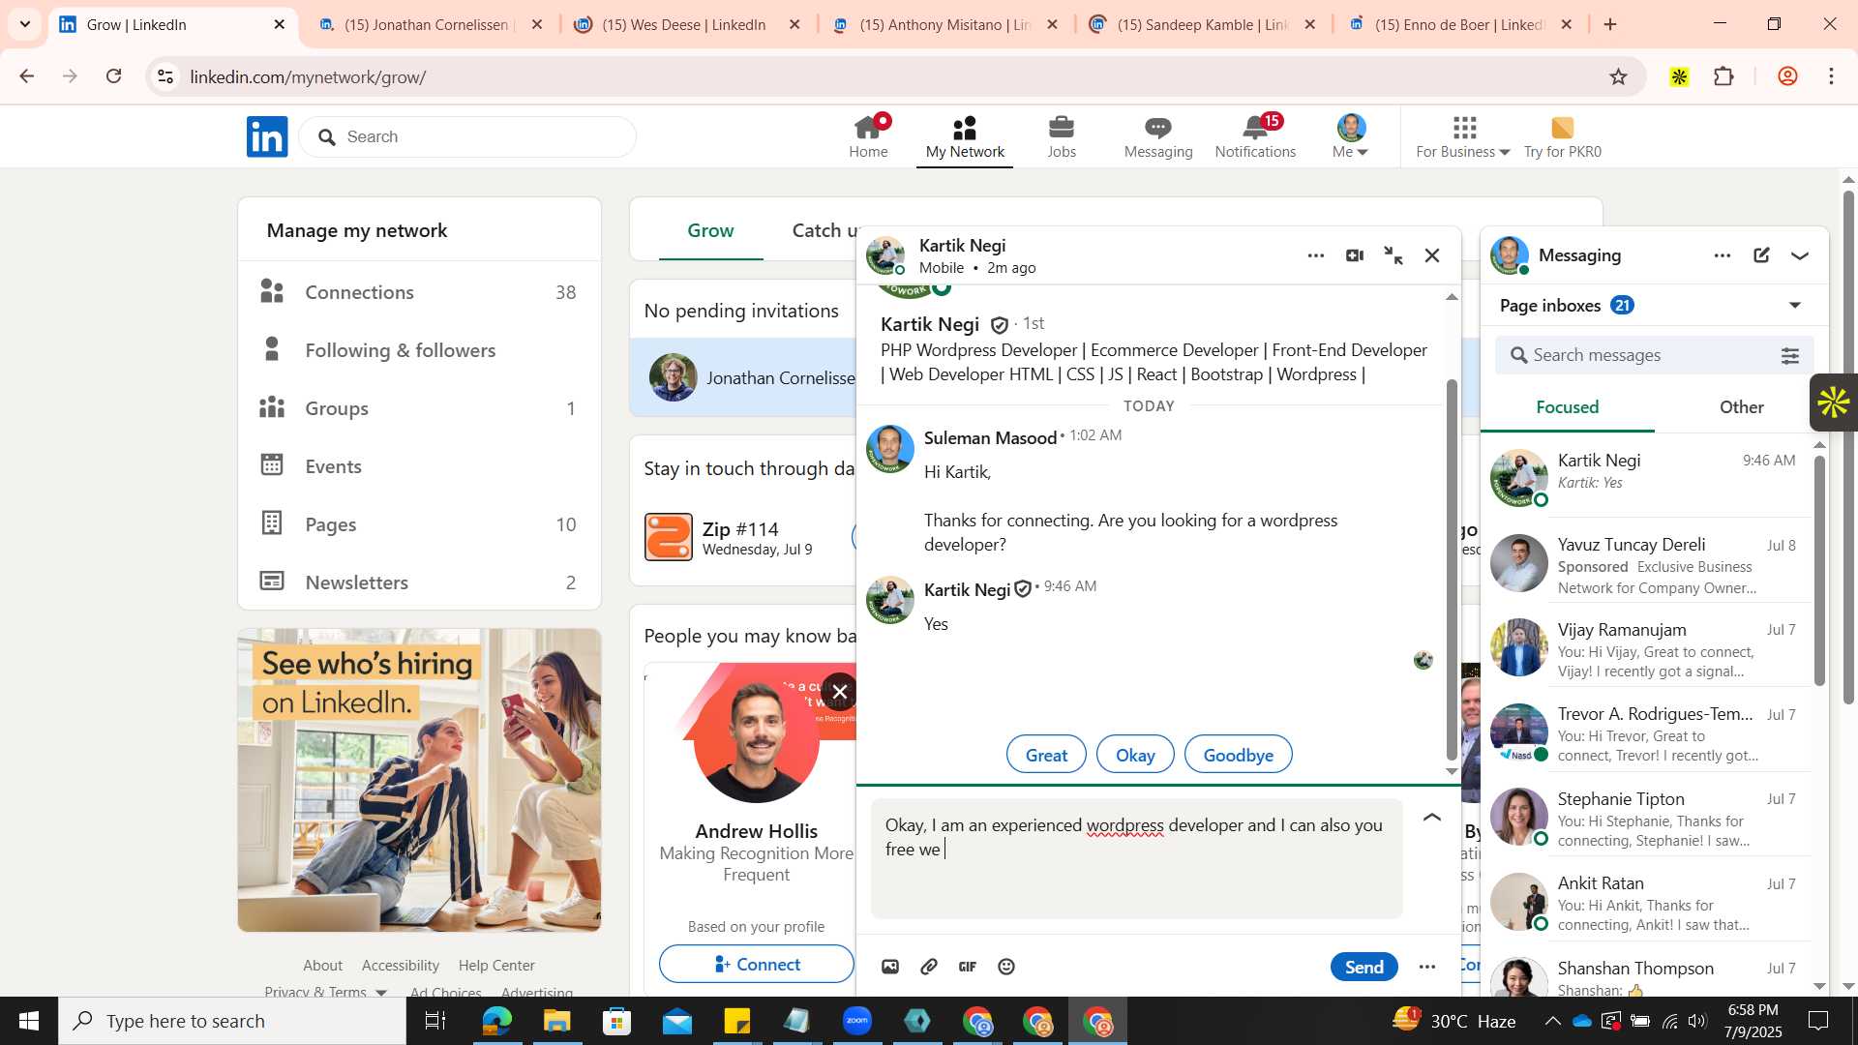Open Notifications bell with 15 badge
This screenshot has width=1858, height=1045.
[x=1255, y=136]
